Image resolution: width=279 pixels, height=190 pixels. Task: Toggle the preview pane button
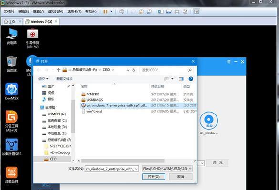[x=181, y=79]
